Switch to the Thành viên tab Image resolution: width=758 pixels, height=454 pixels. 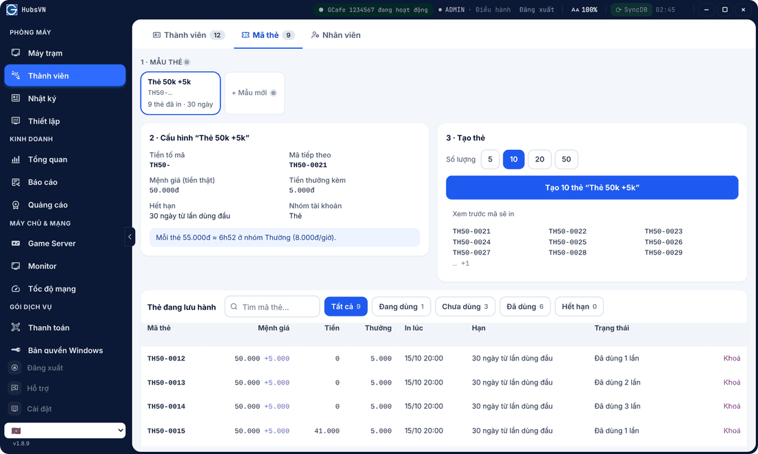pos(189,34)
